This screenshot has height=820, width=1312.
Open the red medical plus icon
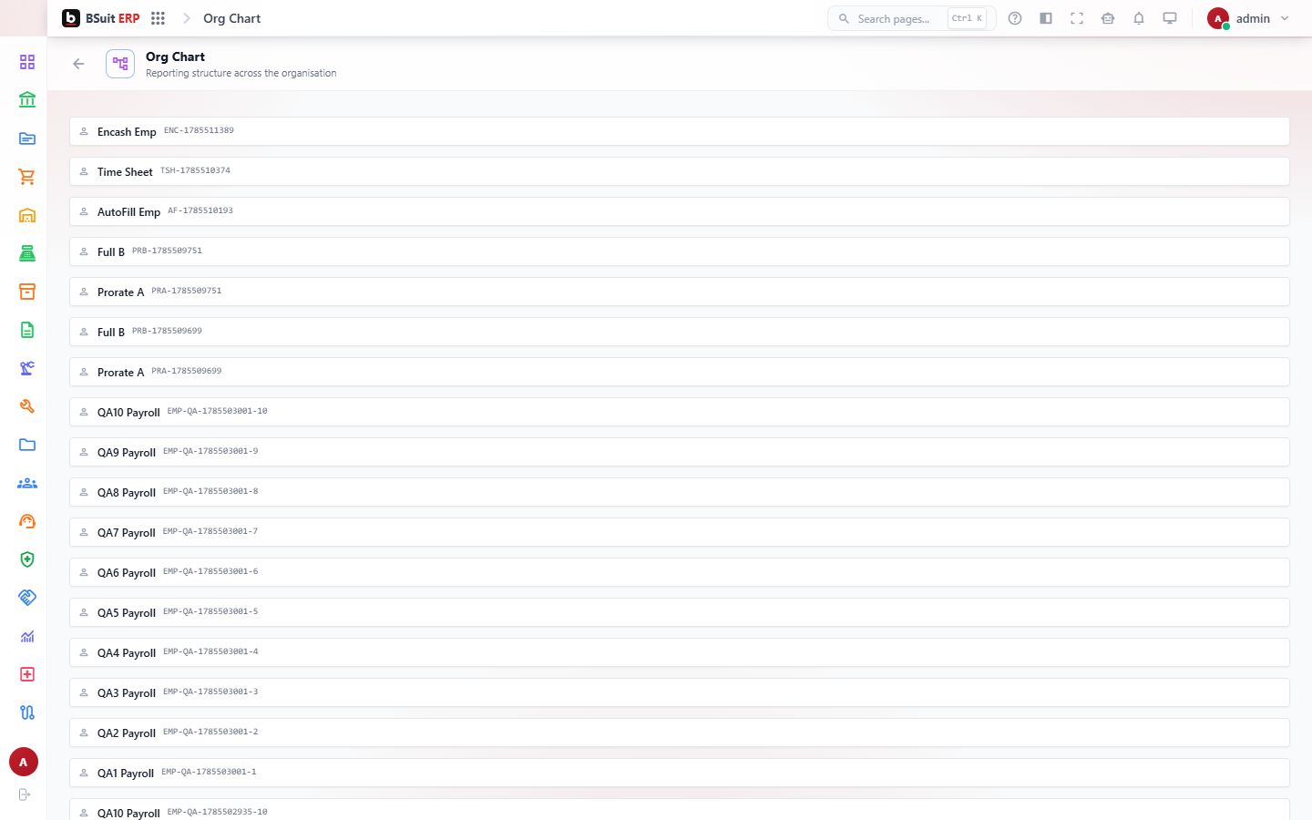point(27,674)
